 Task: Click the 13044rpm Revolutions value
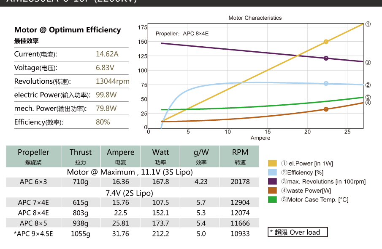tap(113, 81)
